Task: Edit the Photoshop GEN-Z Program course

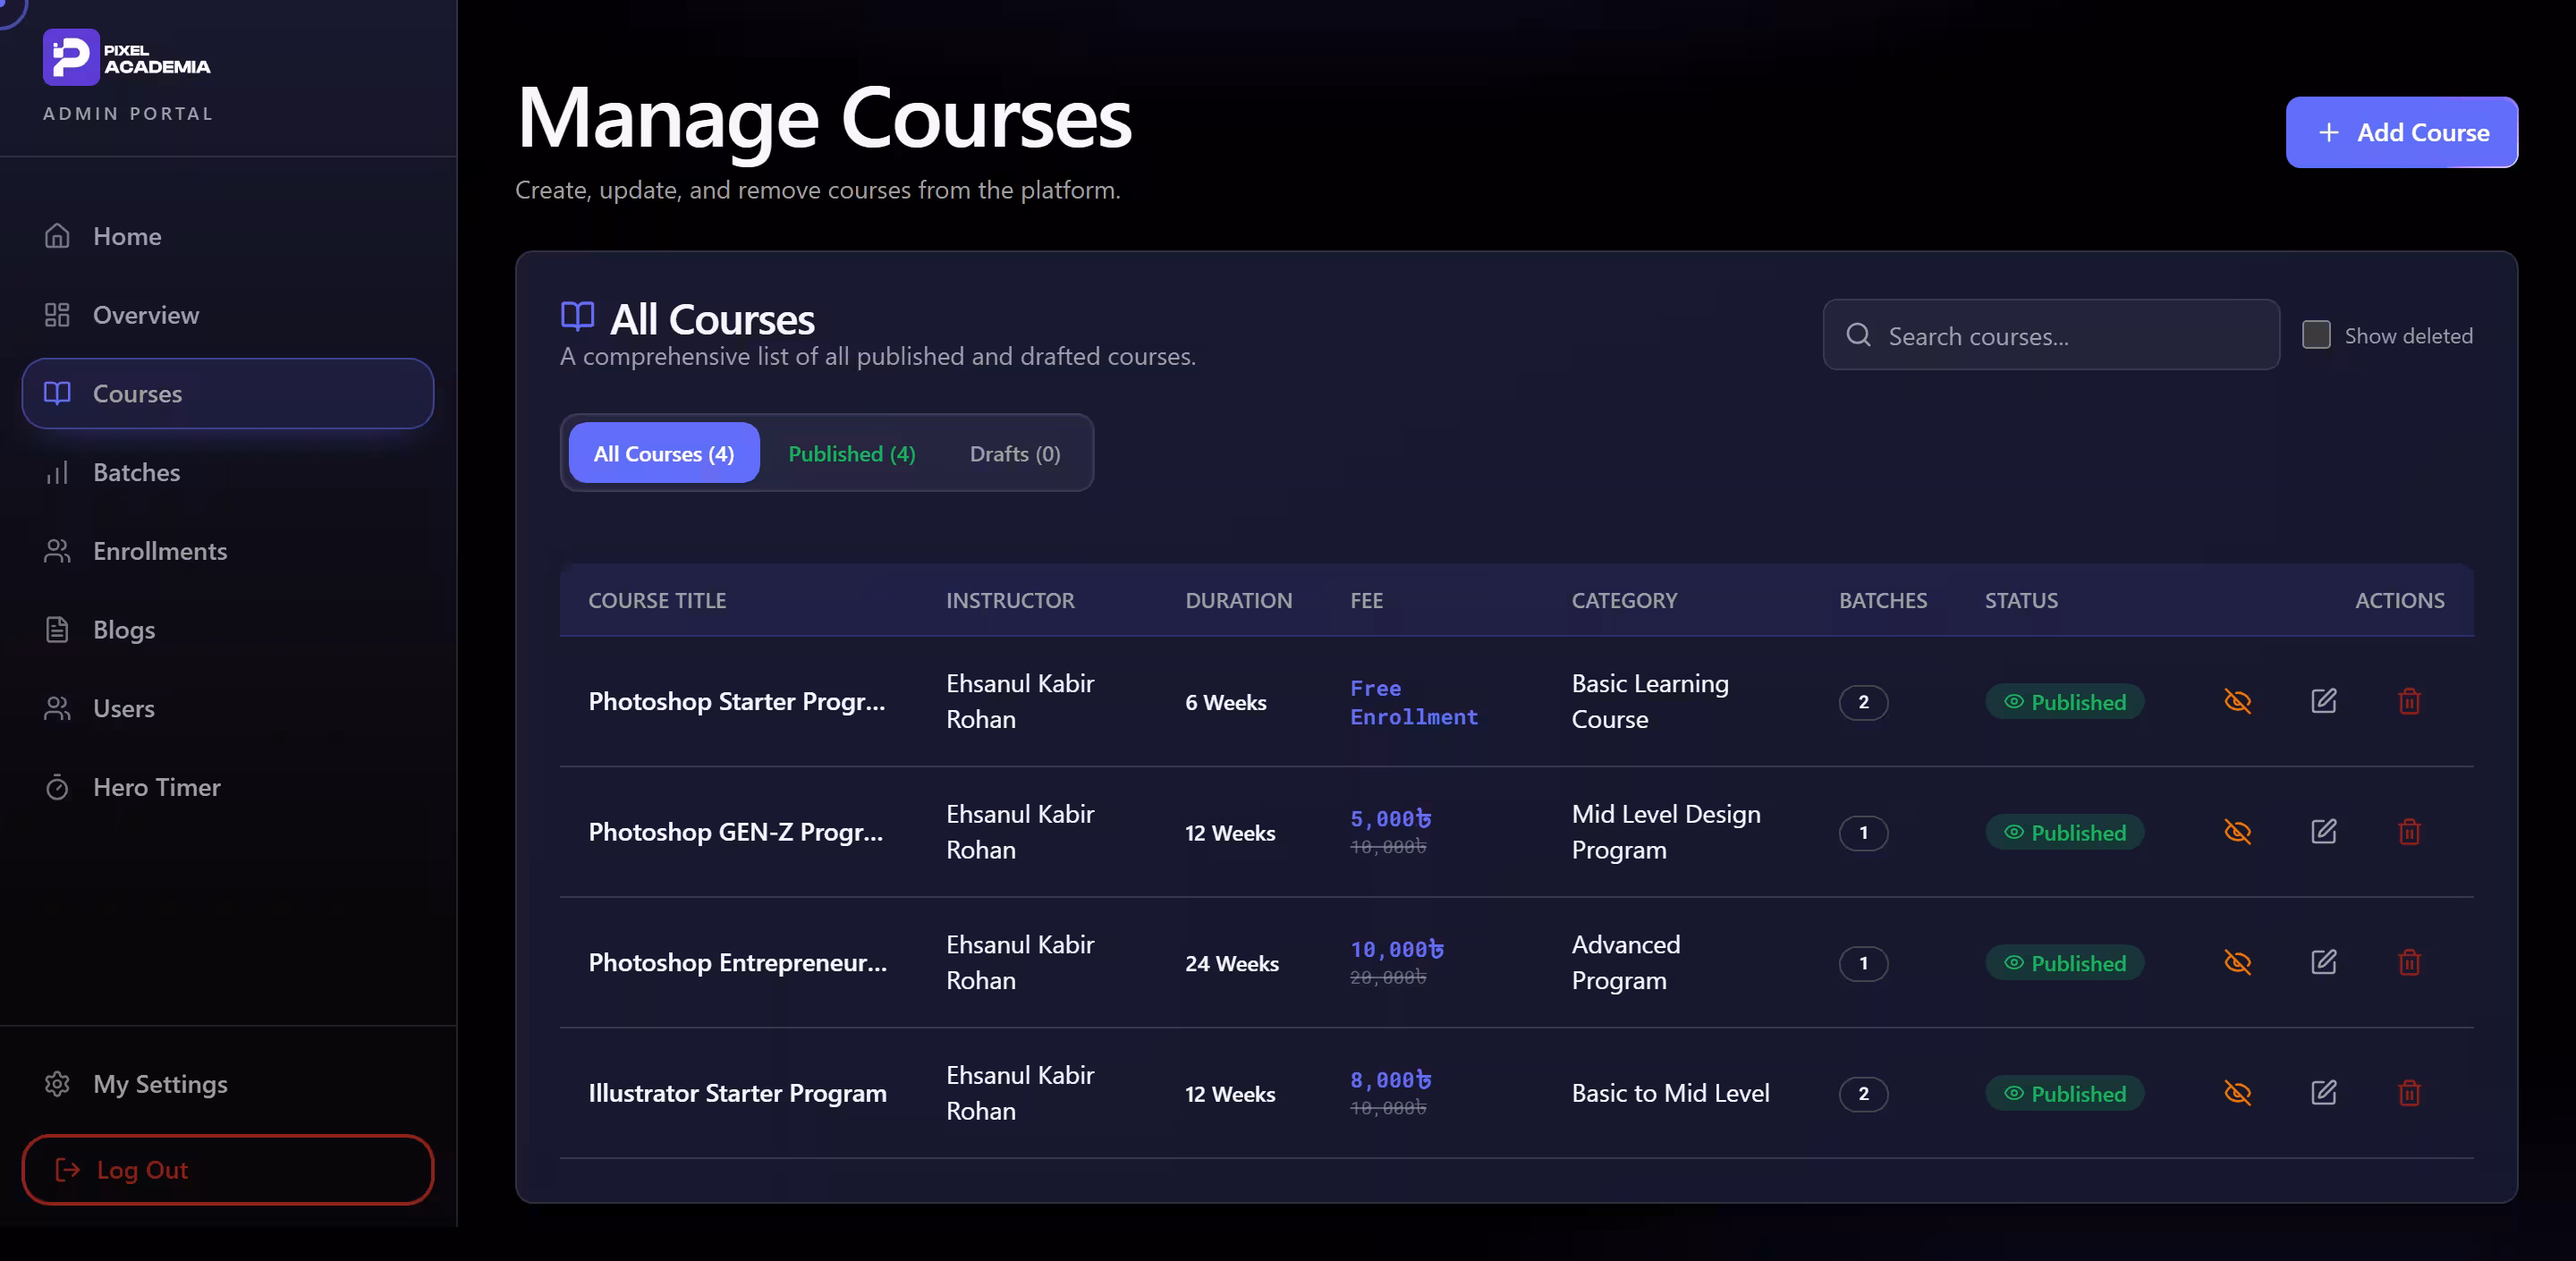Action: pos(2323,832)
